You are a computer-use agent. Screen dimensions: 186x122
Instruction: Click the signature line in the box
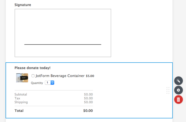point(63,44)
